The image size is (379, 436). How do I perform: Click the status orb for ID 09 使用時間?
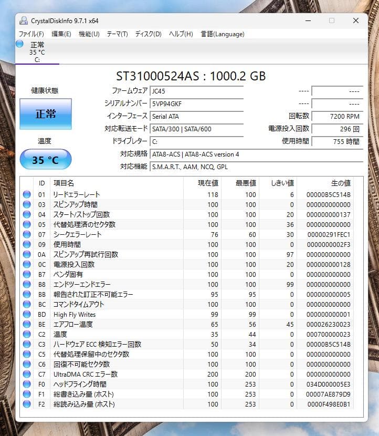coord(27,244)
